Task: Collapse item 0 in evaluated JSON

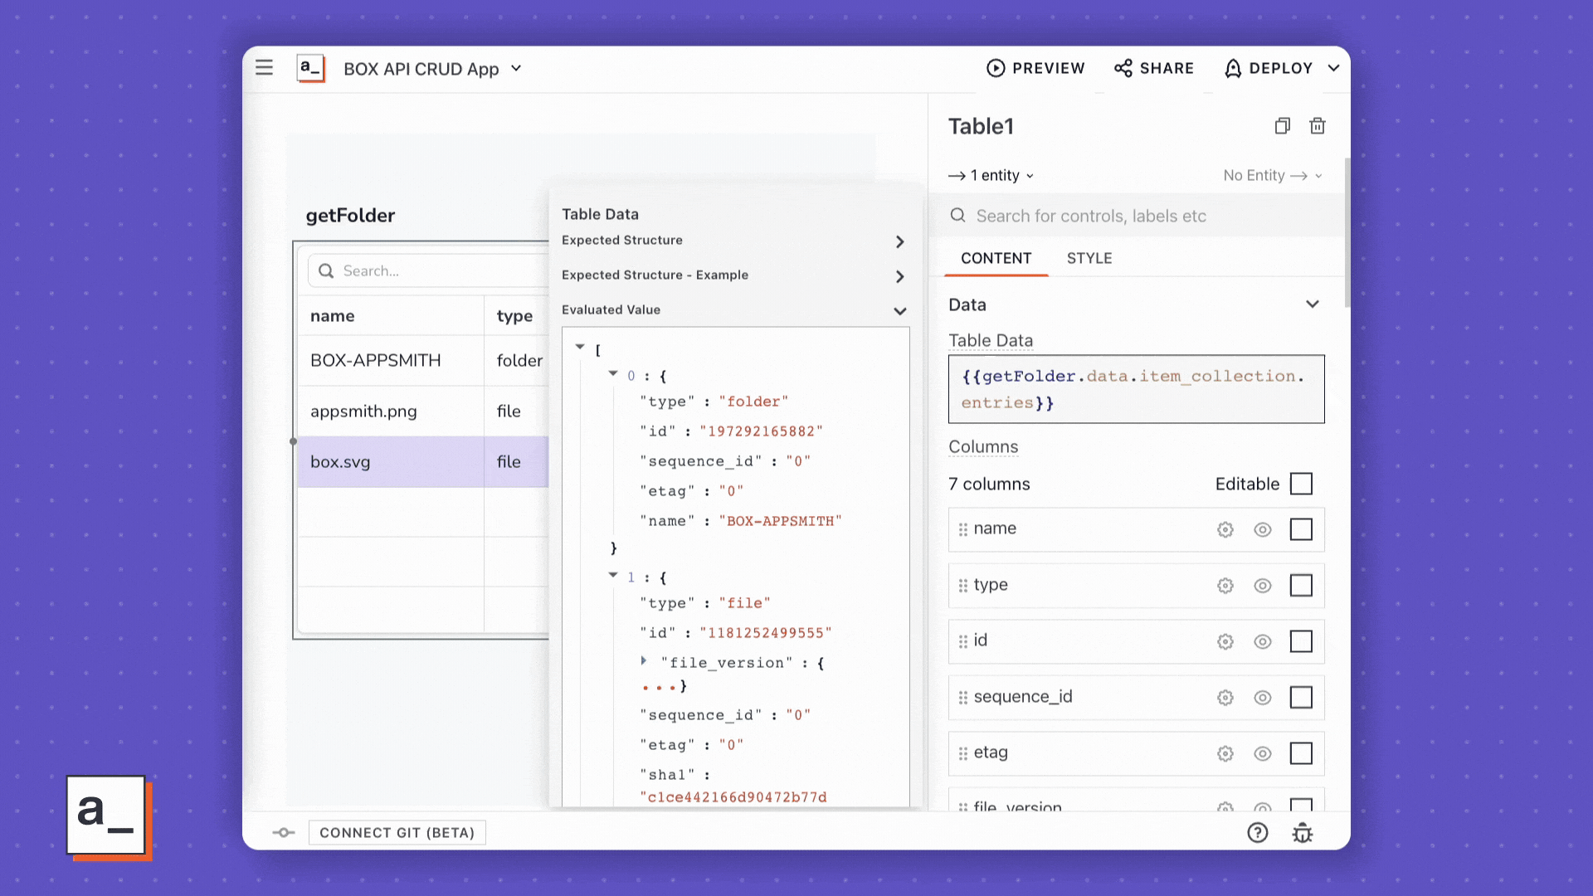Action: click(x=613, y=373)
